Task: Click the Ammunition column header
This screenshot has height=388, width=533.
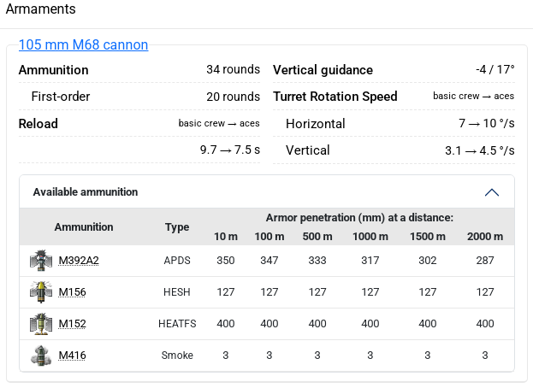Action: coord(84,227)
